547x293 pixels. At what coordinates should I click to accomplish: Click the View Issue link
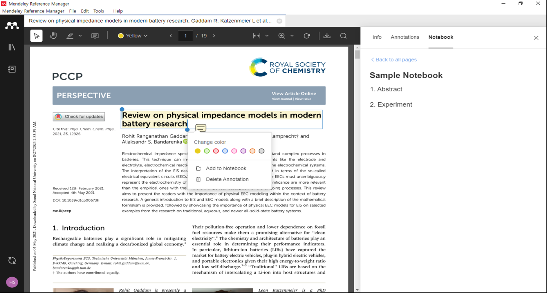click(x=303, y=99)
